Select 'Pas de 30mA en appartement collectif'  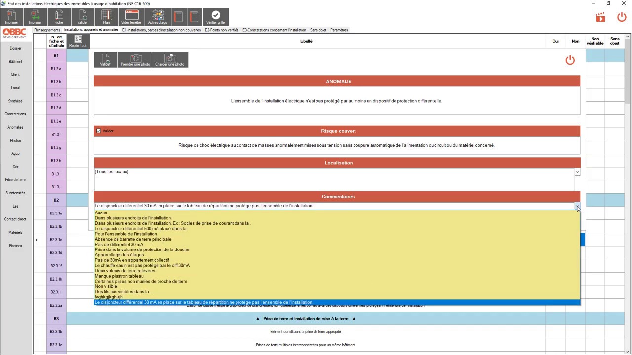click(337, 260)
